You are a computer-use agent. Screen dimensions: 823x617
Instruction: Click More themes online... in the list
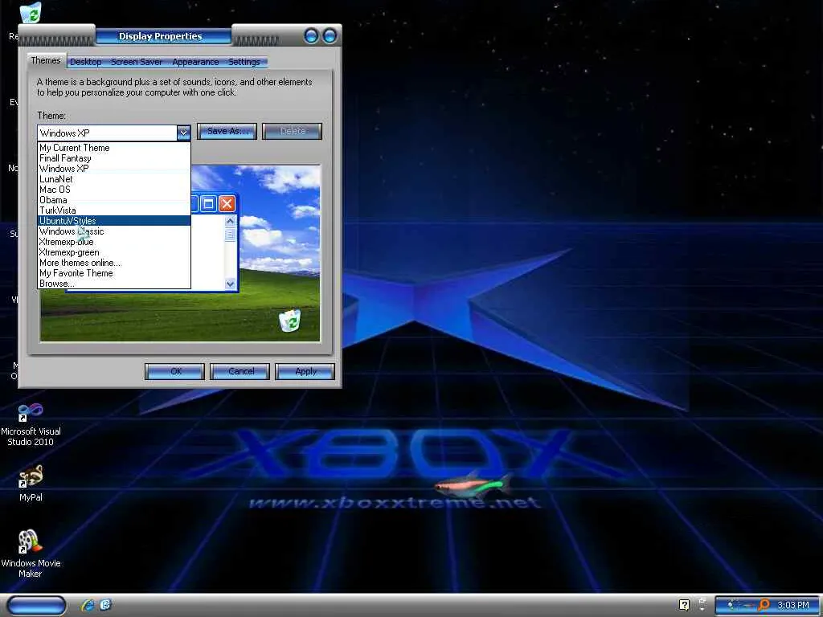(x=114, y=263)
